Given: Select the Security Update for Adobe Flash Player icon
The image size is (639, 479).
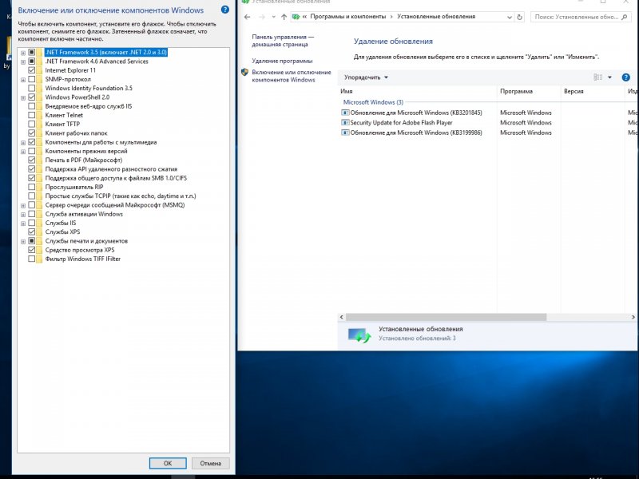Looking at the screenshot, I should [345, 123].
